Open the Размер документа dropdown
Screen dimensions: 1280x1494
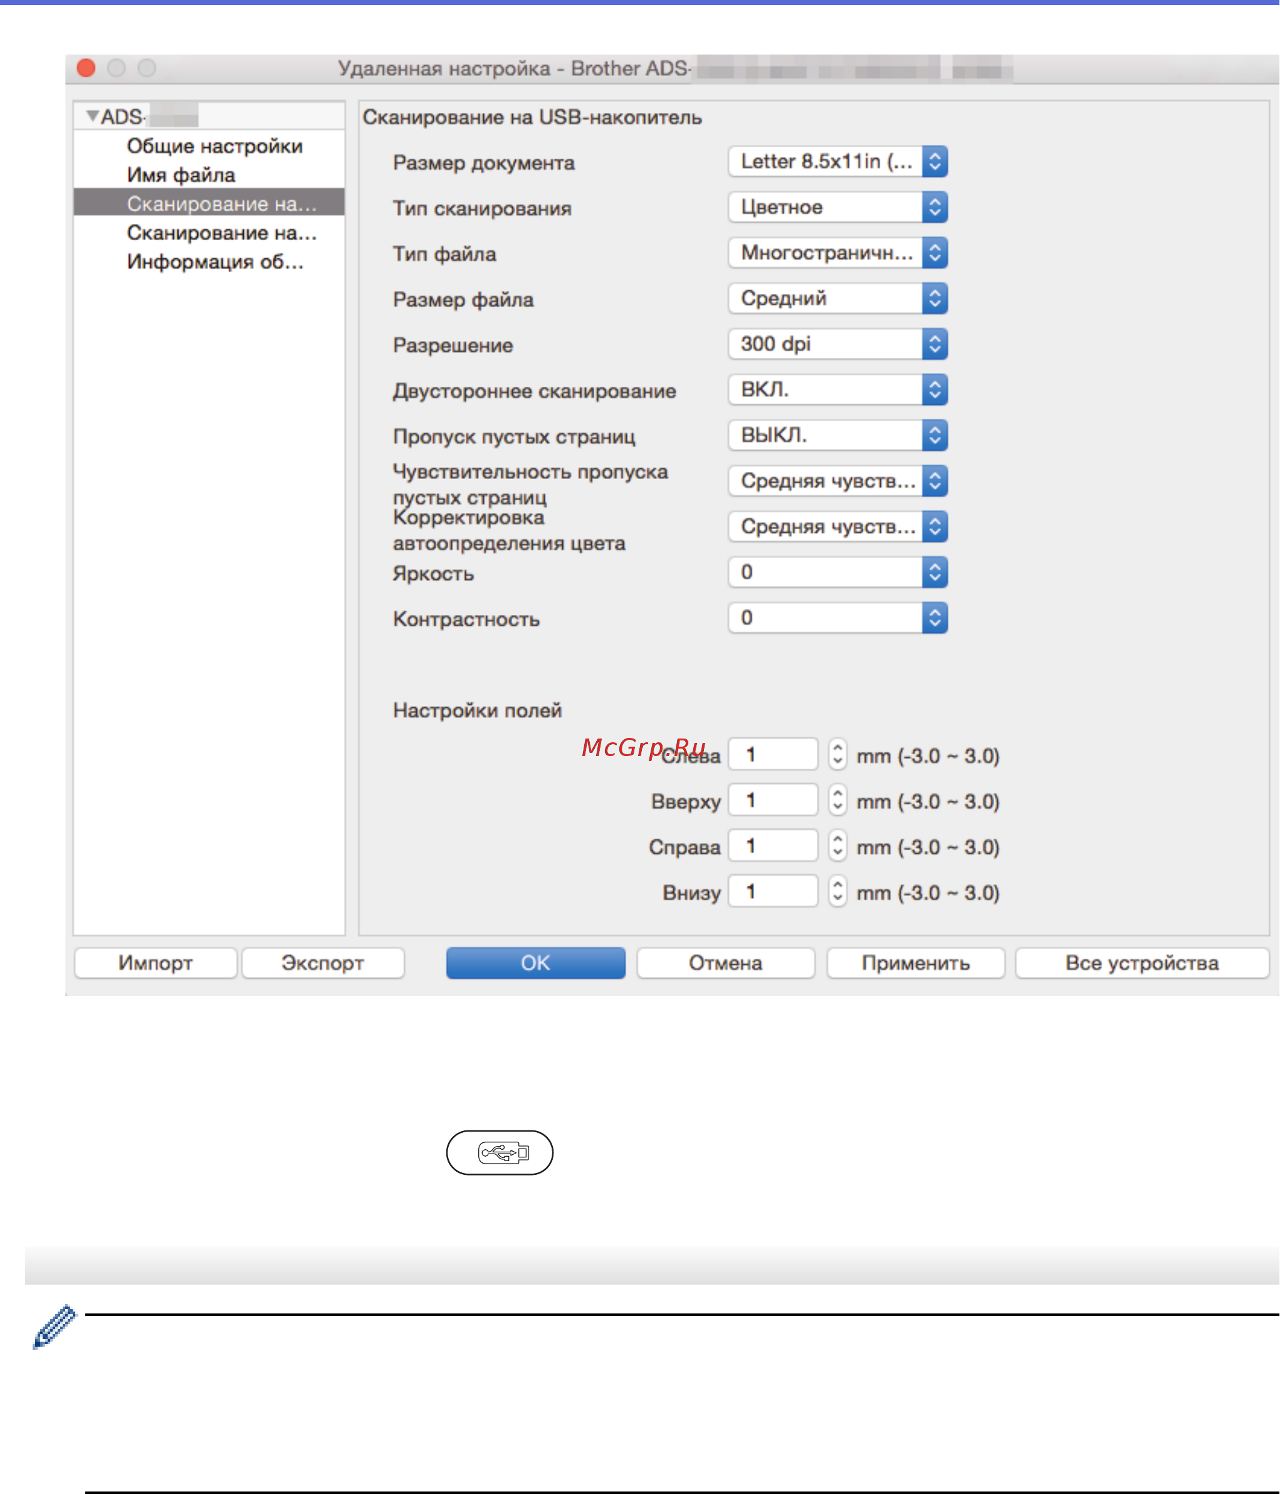(x=837, y=162)
